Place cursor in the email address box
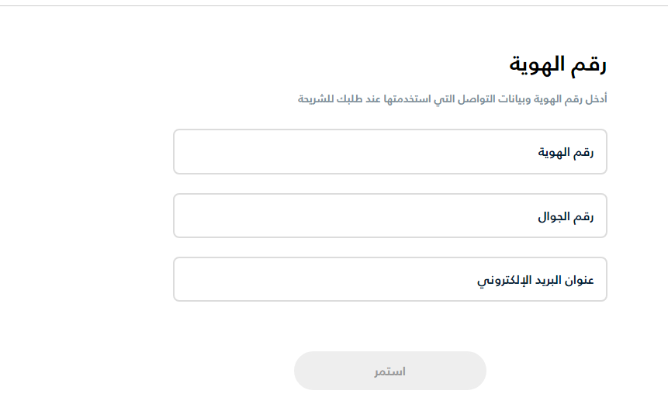The image size is (668, 418). coord(389,279)
